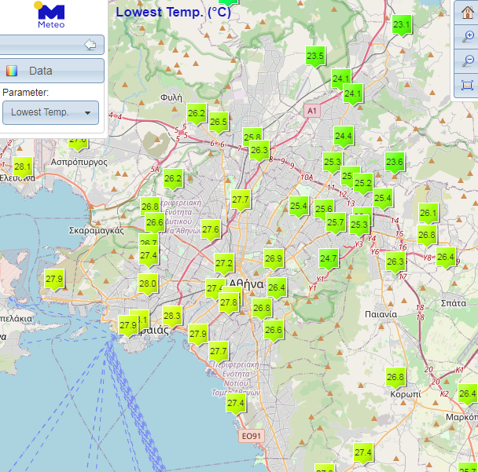This screenshot has width=478, height=472.
Task: Open the 26.1 station marker
Action: (428, 213)
